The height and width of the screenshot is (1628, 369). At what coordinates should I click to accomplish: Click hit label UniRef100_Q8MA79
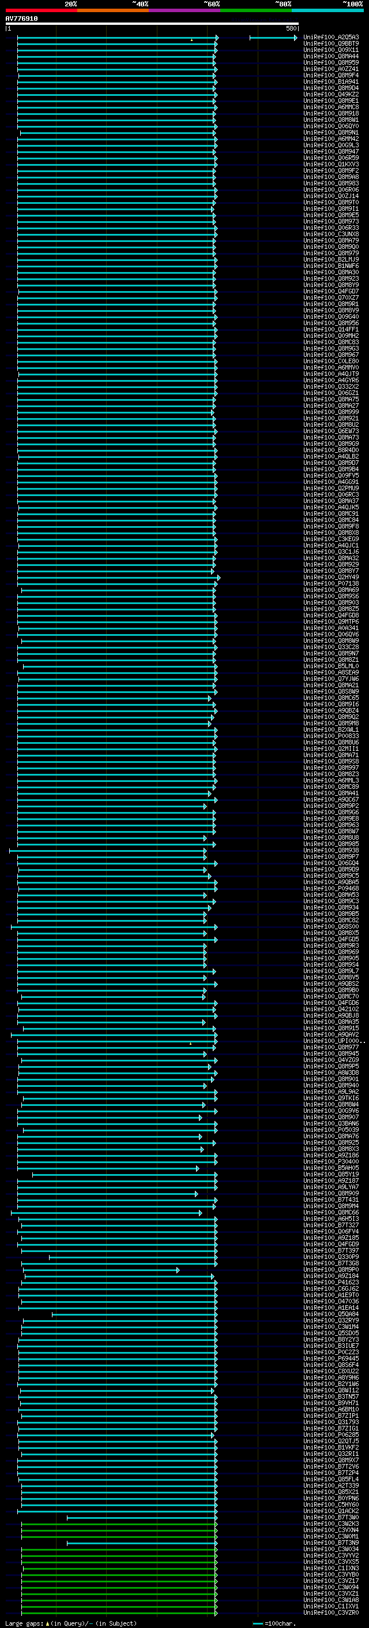click(331, 240)
